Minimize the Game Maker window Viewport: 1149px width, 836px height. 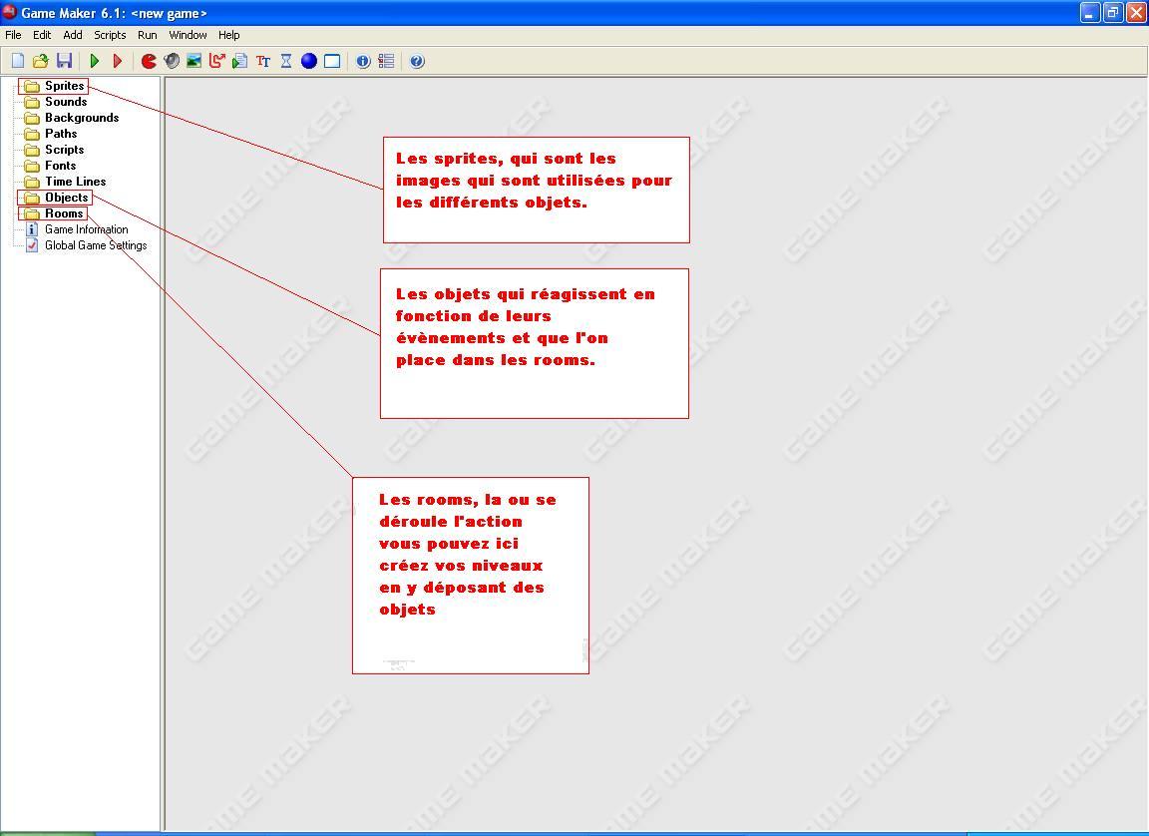[1090, 12]
